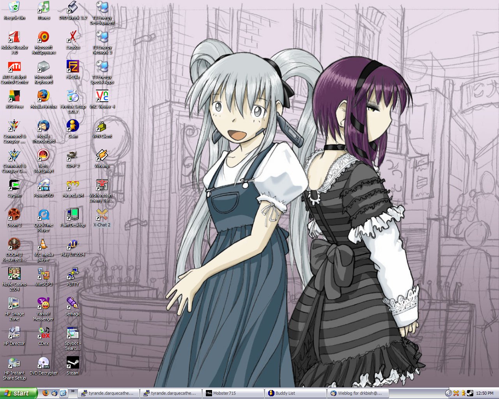The width and height of the screenshot is (499, 399).
Task: Launch the CDex shortcut
Action: 44,336
